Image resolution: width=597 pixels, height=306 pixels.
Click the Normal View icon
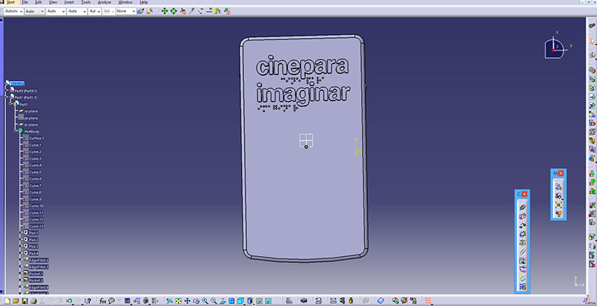(222, 301)
